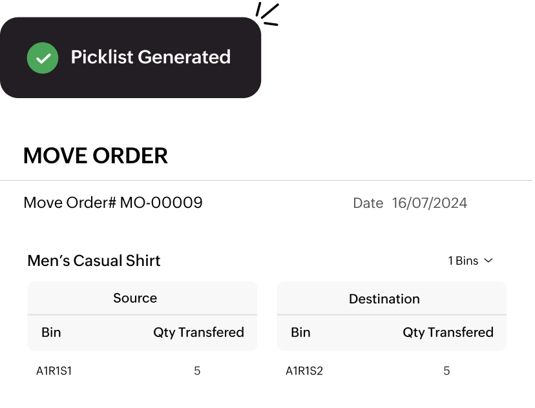Click the Destination table header
The image size is (535, 408).
(x=384, y=299)
